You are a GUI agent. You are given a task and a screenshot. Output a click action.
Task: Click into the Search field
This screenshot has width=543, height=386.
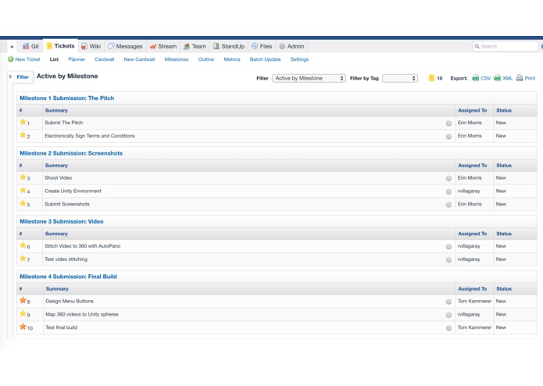pyautogui.click(x=505, y=46)
